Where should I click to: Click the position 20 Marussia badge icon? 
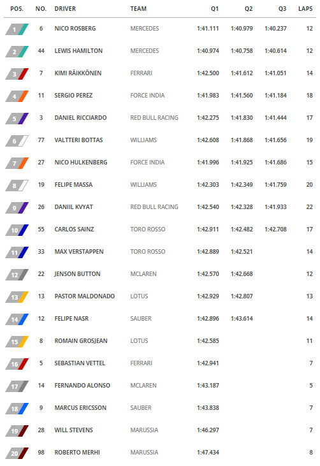point(17,453)
